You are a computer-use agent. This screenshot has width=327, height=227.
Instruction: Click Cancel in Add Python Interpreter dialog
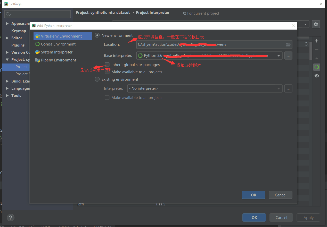[x=281, y=195]
